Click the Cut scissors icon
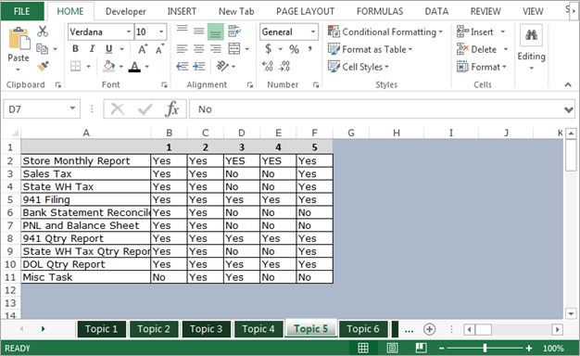 43,32
